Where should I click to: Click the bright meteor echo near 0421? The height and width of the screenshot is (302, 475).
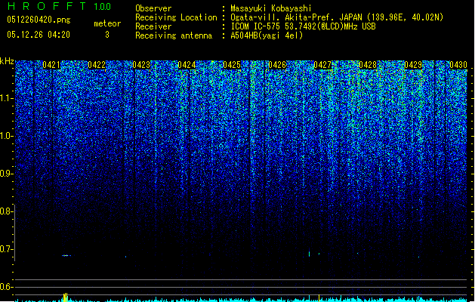pos(66,256)
